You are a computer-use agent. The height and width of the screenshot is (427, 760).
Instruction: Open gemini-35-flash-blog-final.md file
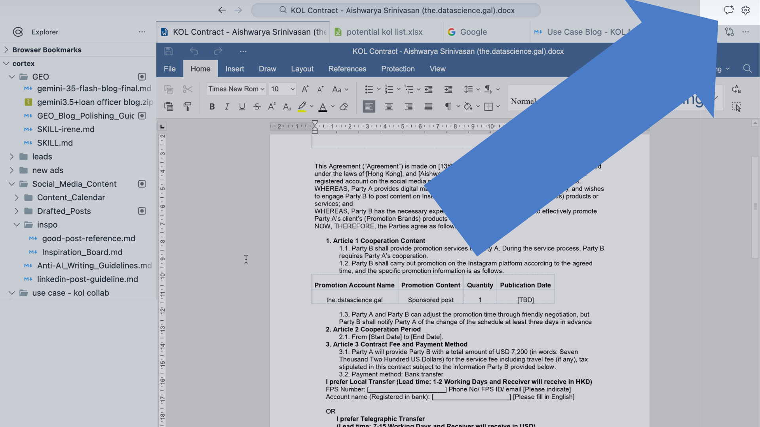[x=94, y=89]
